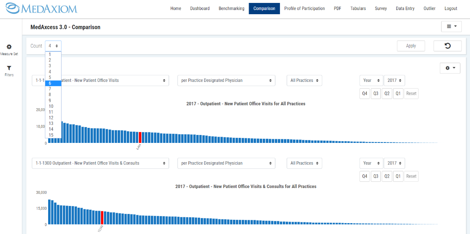The height and width of the screenshot is (234, 470).
Task: Click Logout in the navigation bar
Action: tap(451, 8)
